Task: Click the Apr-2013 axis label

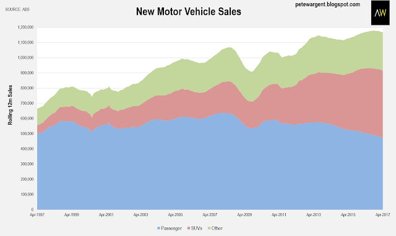Action: coord(314,215)
